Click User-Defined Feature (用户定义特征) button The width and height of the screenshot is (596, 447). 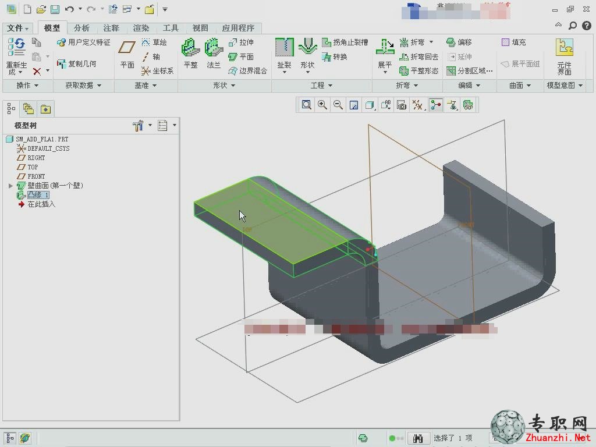click(x=83, y=42)
